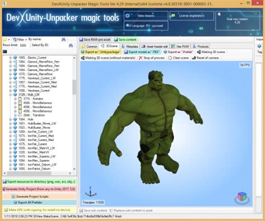265x221 pixels.
Task: Click the XYZ axis gizmo in viewport
Action: point(91,192)
